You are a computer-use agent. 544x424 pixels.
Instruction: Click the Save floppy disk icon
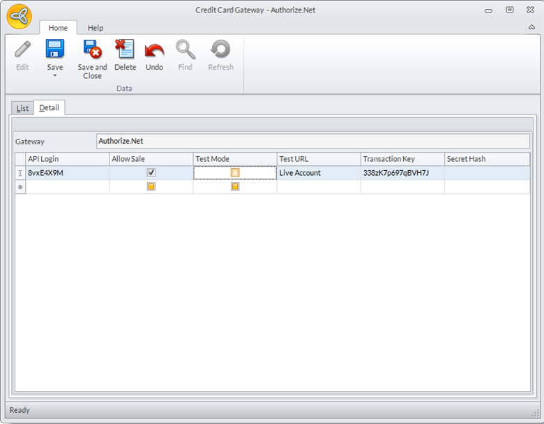coord(54,50)
